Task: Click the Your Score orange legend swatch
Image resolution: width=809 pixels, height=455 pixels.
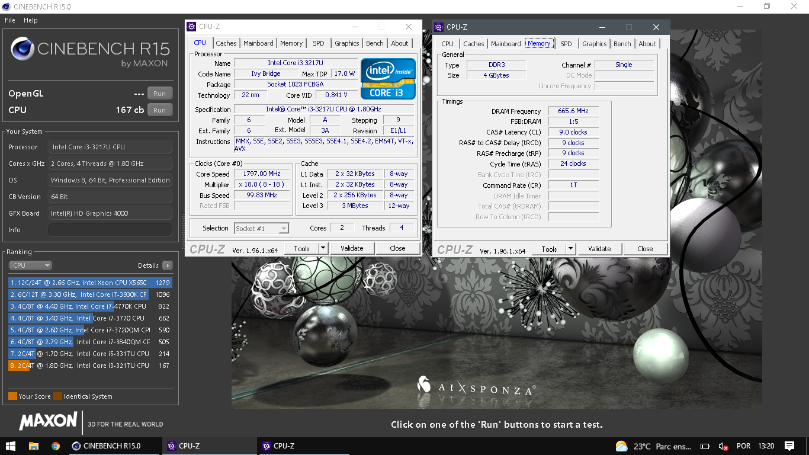Action: click(x=12, y=396)
